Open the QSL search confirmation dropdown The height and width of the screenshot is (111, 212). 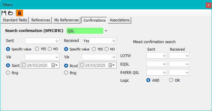point(106,31)
